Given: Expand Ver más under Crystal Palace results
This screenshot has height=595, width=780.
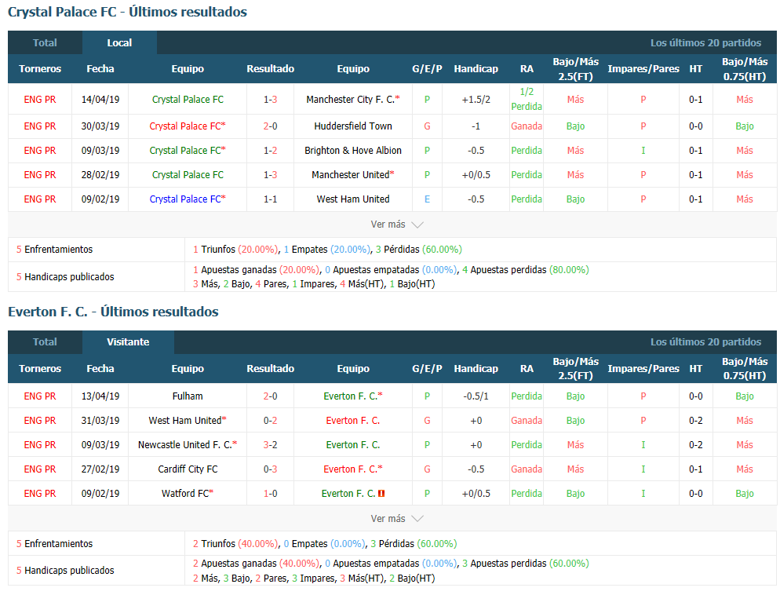Looking at the screenshot, I should tap(396, 224).
